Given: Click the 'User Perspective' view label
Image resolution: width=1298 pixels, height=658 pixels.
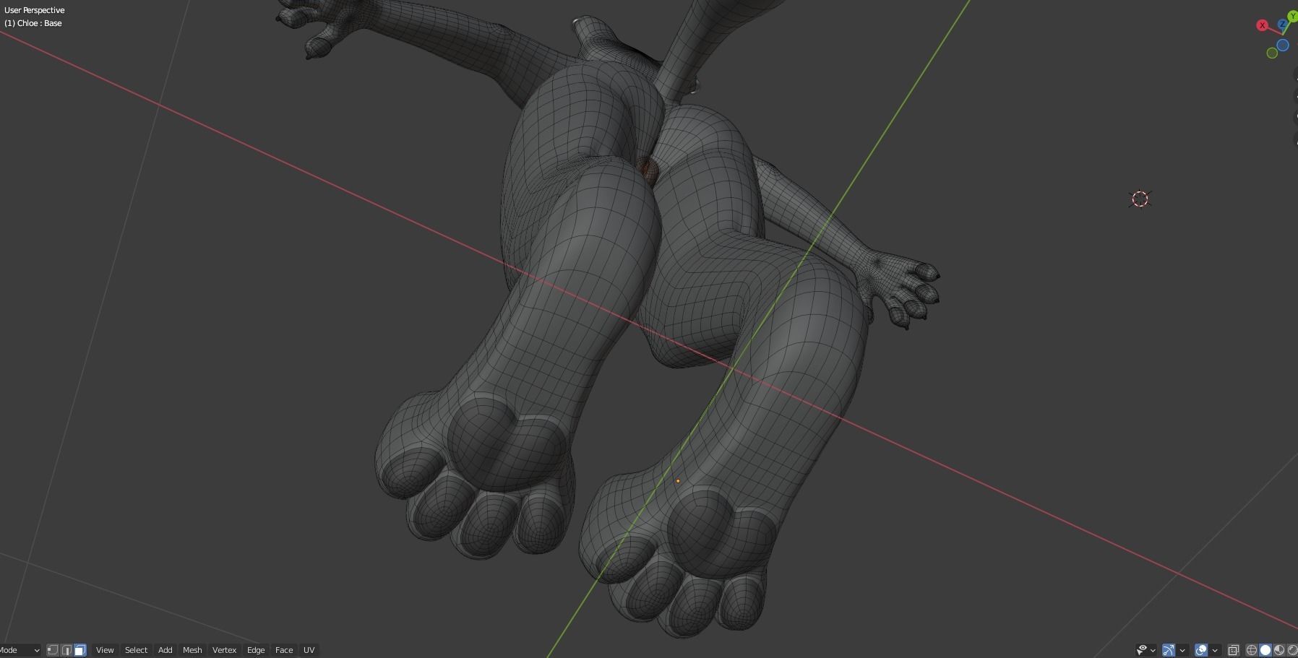Looking at the screenshot, I should [35, 10].
